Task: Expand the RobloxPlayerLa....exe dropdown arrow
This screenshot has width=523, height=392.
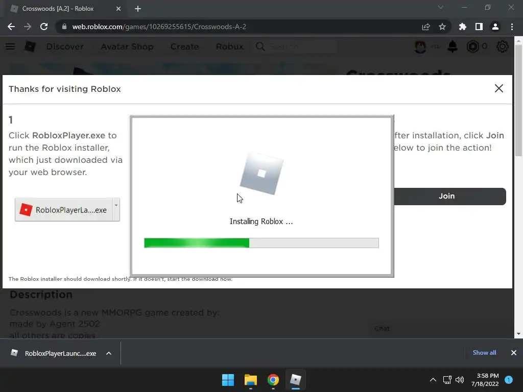Action: (116, 210)
